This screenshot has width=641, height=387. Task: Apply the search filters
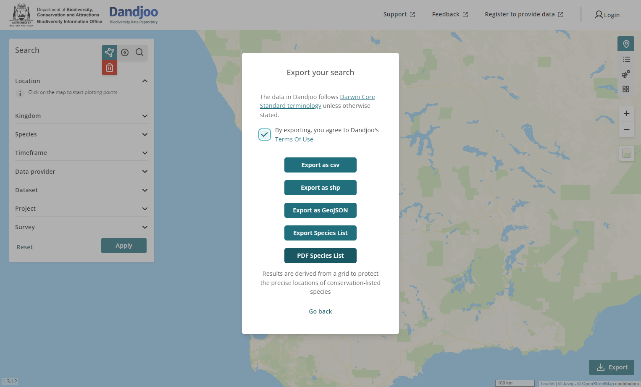tap(124, 246)
